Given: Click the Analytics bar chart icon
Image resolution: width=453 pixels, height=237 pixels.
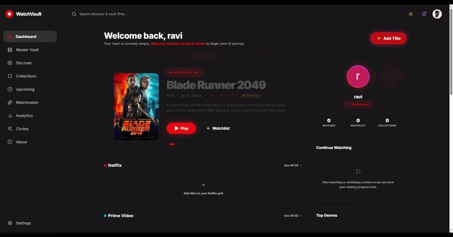Looking at the screenshot, I should [x=10, y=116].
